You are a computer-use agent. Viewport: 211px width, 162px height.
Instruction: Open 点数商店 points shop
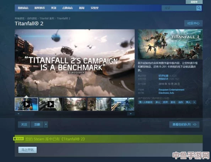(x=67, y=8)
